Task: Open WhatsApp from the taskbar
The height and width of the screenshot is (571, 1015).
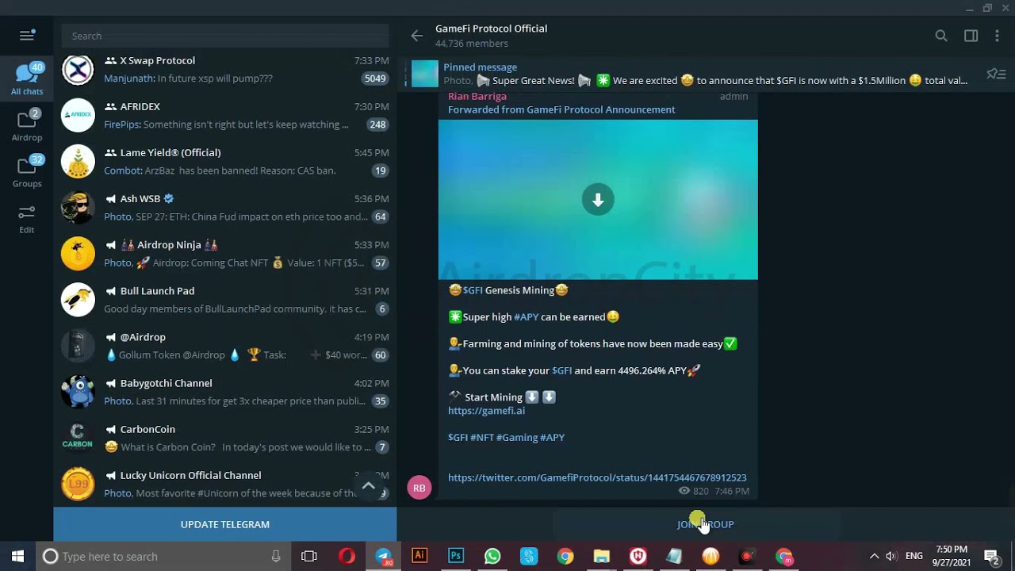Action: pos(492,556)
